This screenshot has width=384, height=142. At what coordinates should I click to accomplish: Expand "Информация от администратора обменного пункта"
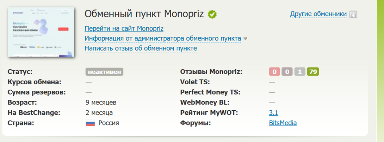pyautogui.click(x=163, y=38)
